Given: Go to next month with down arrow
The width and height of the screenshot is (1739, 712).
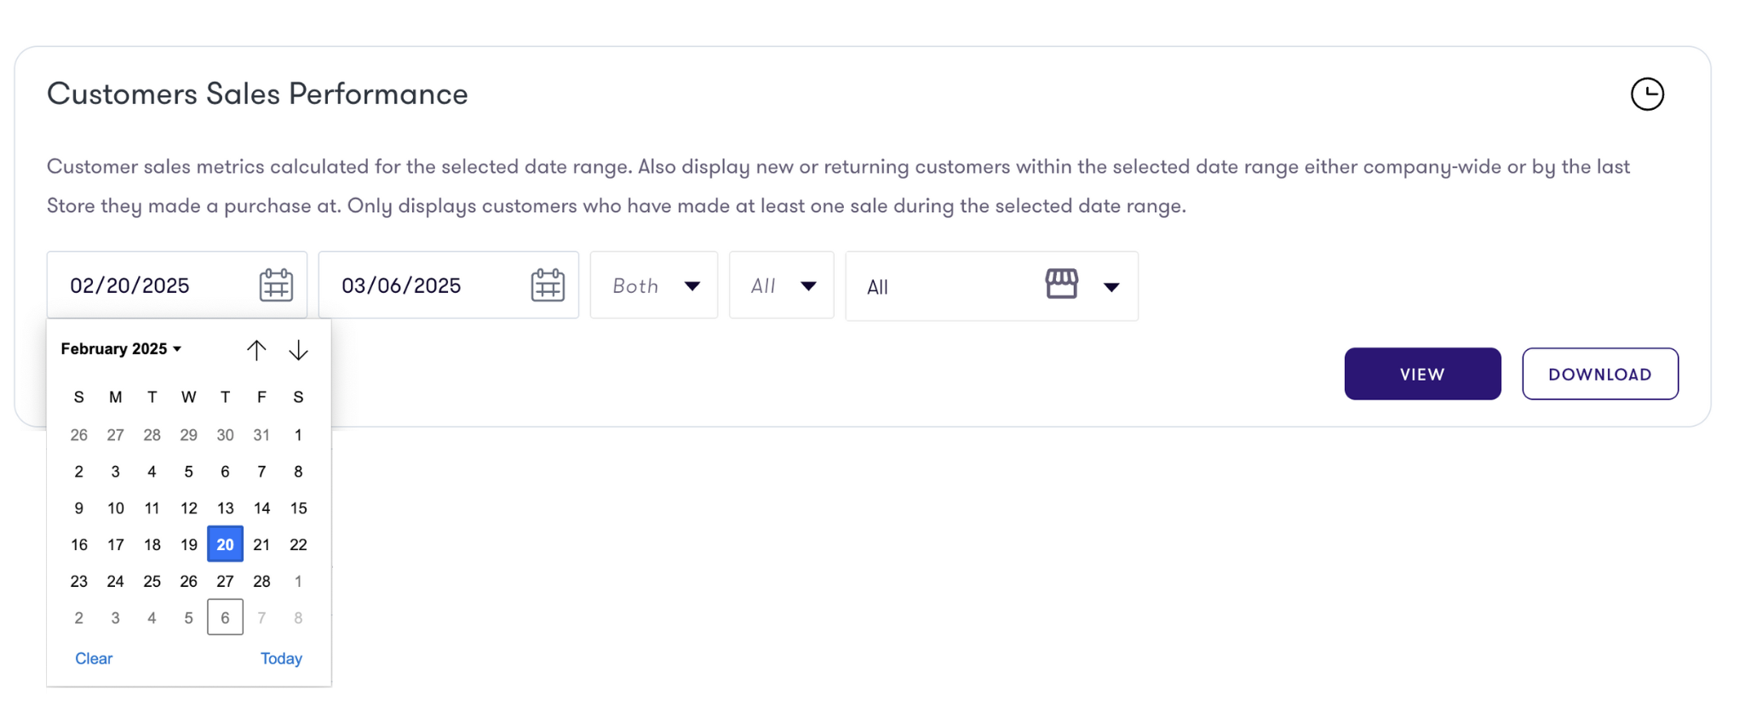Looking at the screenshot, I should coord(298,350).
